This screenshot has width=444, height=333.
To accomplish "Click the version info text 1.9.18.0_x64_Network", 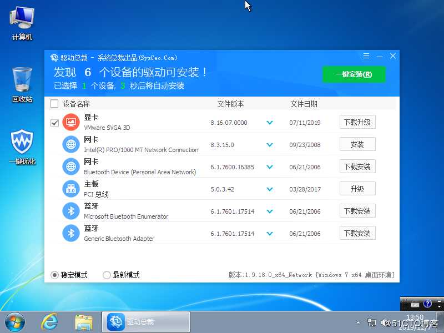I will (x=279, y=275).
